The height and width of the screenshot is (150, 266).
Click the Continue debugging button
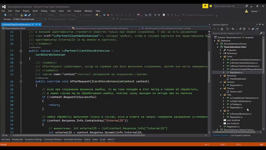[86, 15]
